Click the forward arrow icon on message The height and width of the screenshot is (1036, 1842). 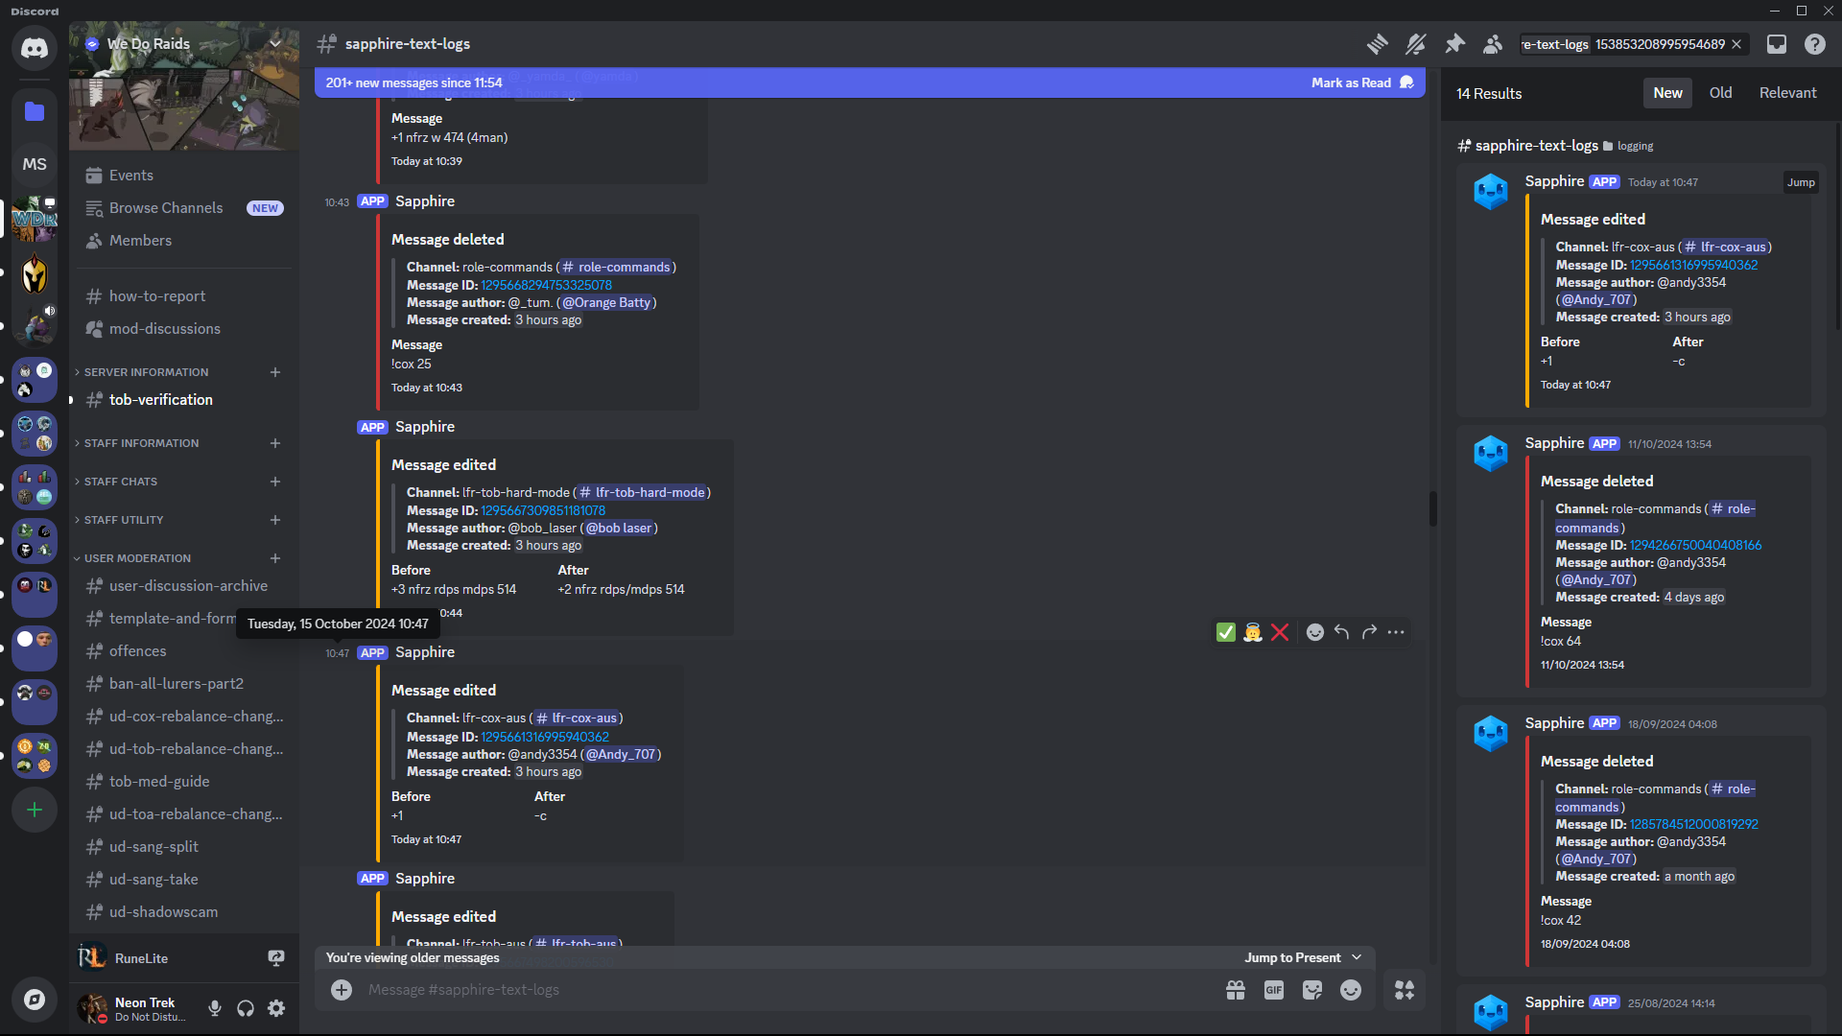click(x=1369, y=631)
